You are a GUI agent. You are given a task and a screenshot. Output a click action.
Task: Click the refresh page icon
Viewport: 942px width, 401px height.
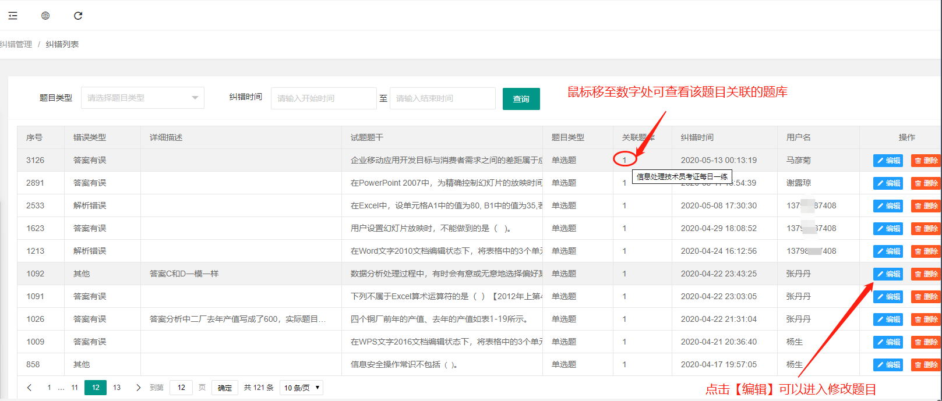tap(78, 16)
